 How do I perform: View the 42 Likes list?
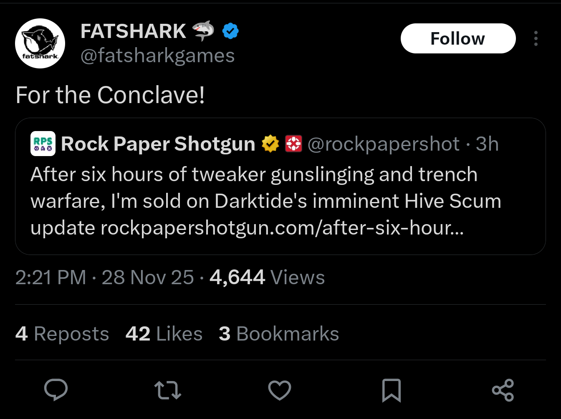[164, 334]
